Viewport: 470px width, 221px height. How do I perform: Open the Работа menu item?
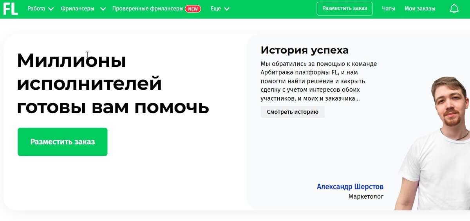click(36, 9)
